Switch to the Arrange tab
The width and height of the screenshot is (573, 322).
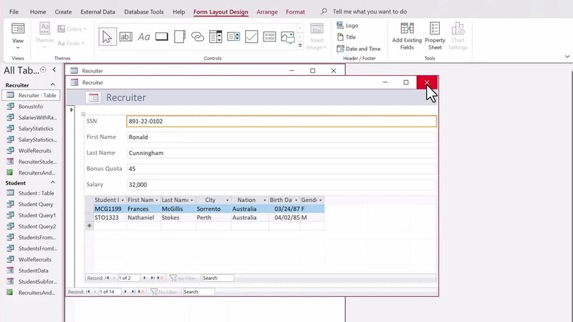click(267, 11)
